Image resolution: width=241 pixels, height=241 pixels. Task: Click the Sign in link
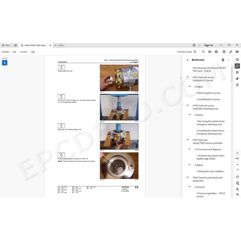tap(208, 45)
